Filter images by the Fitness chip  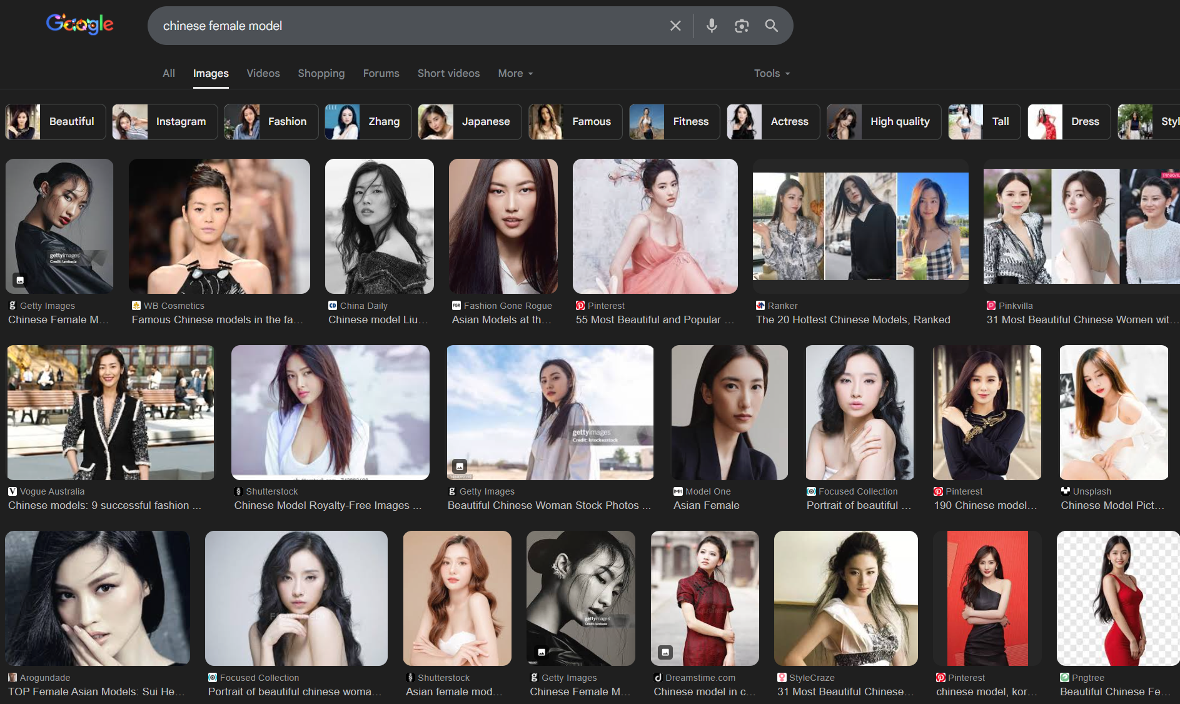click(x=675, y=122)
